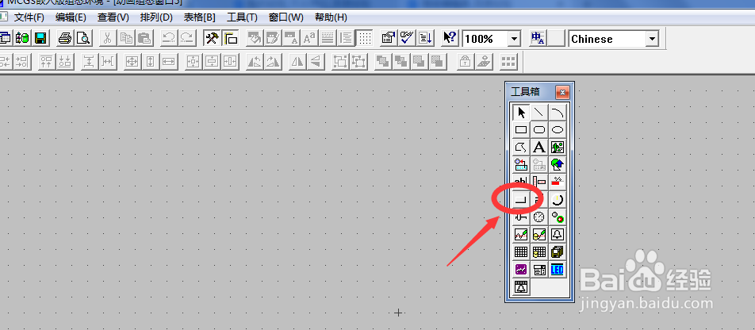Select the flow pipe block tool
This screenshot has width=755, height=330.
coord(521,217)
